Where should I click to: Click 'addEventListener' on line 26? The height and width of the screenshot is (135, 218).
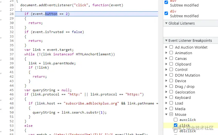[55, 5]
